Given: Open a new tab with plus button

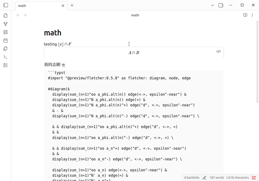Looking at the screenshot, I should pos(72,5).
